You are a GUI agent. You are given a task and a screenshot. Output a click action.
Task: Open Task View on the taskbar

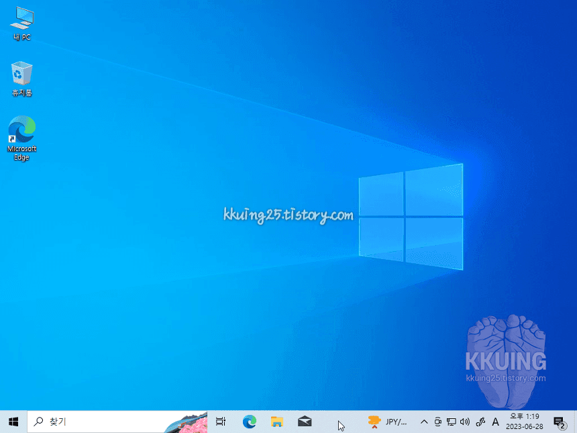pos(221,422)
